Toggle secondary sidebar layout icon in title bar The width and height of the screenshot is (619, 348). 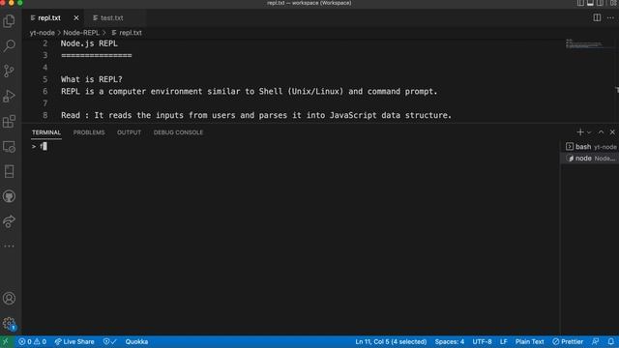(x=600, y=3)
